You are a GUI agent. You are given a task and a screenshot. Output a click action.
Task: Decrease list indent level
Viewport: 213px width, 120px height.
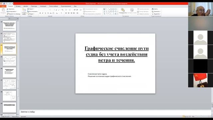tap(75, 10)
